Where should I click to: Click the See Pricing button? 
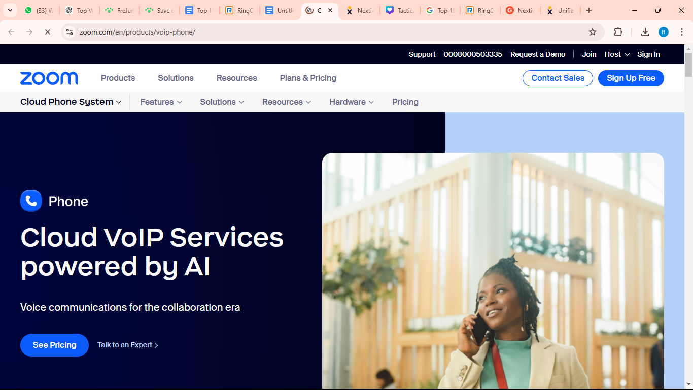pos(54,345)
